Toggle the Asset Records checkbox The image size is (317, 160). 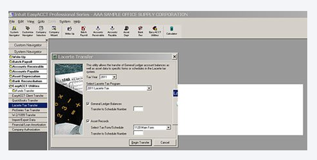click(88, 121)
